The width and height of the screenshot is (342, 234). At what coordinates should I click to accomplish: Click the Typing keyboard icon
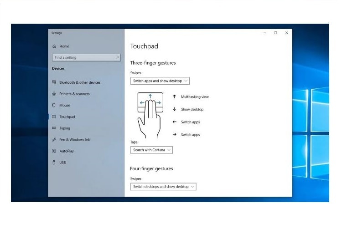coord(54,128)
